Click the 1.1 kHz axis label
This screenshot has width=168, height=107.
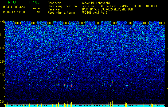point(2,35)
